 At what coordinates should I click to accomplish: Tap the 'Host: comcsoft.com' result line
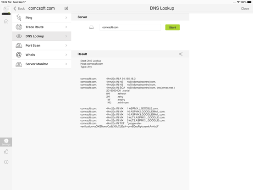pos(92,64)
